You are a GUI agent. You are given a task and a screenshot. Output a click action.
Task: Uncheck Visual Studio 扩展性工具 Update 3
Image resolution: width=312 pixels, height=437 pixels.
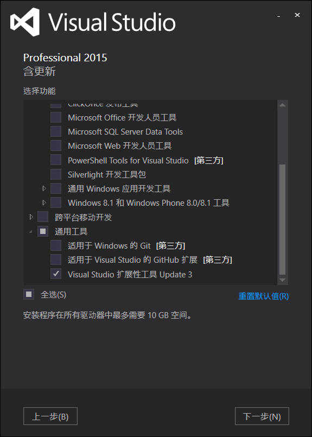[56, 274]
